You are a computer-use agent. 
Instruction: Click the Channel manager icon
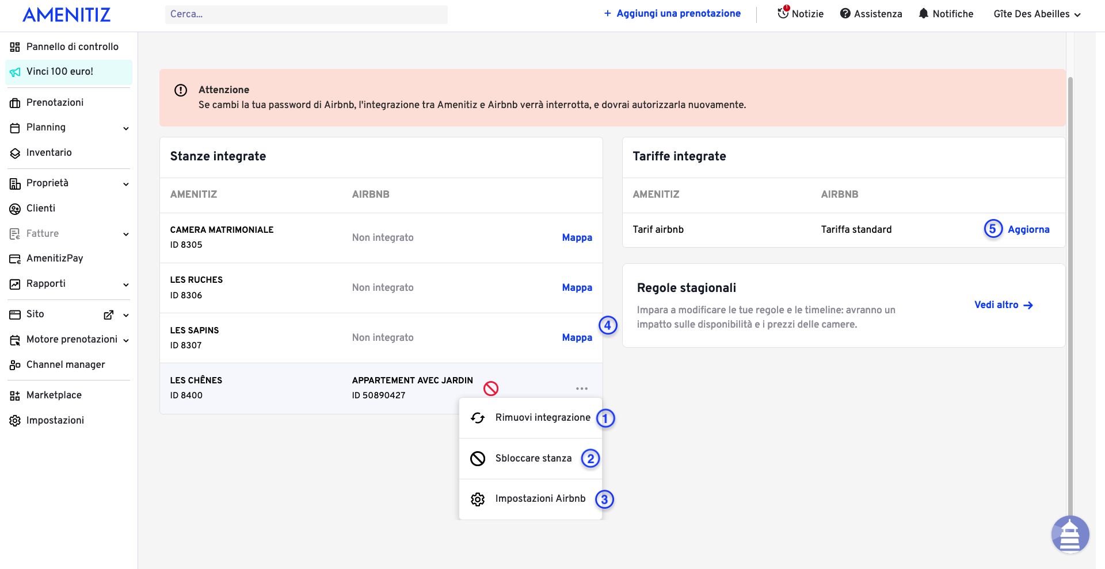(x=15, y=365)
